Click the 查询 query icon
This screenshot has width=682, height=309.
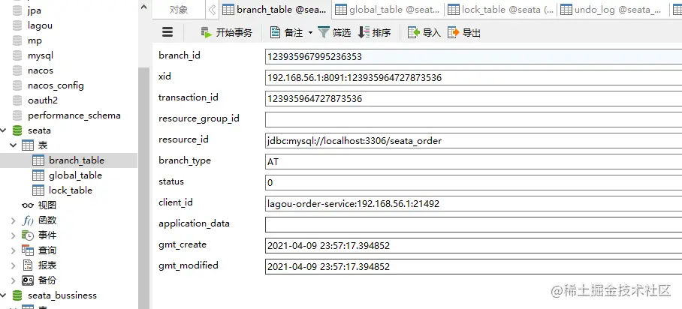click(x=28, y=250)
